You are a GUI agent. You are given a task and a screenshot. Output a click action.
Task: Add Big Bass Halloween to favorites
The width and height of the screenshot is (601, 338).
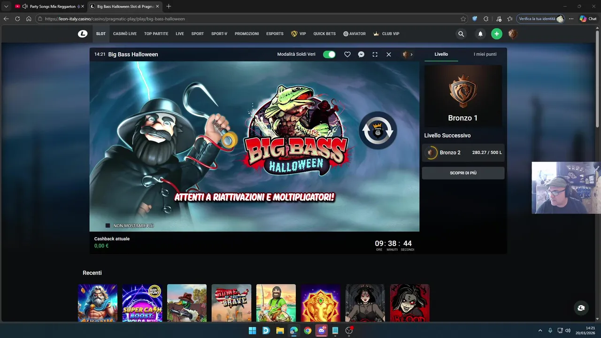[x=347, y=54]
